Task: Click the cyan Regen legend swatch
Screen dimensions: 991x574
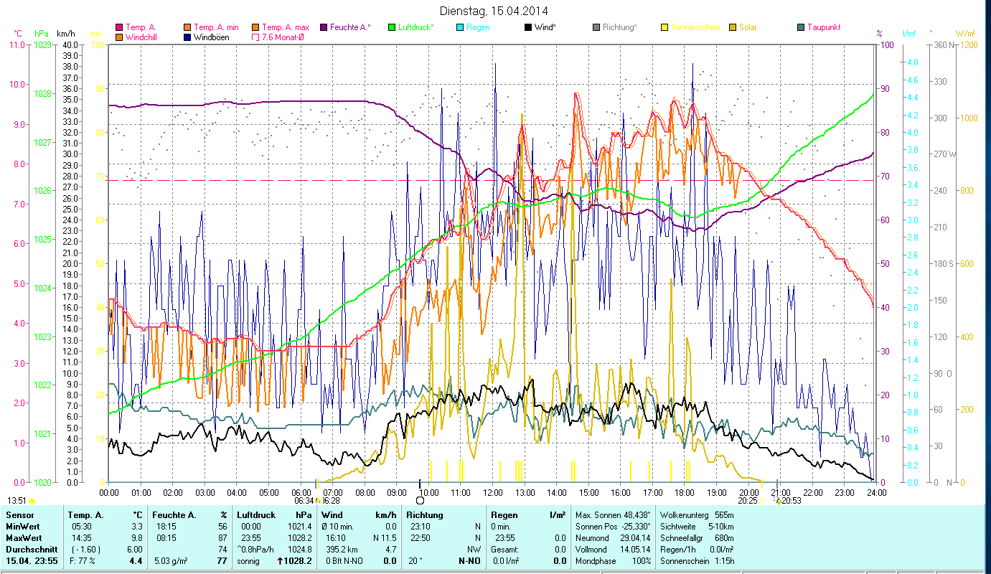Action: [460, 28]
